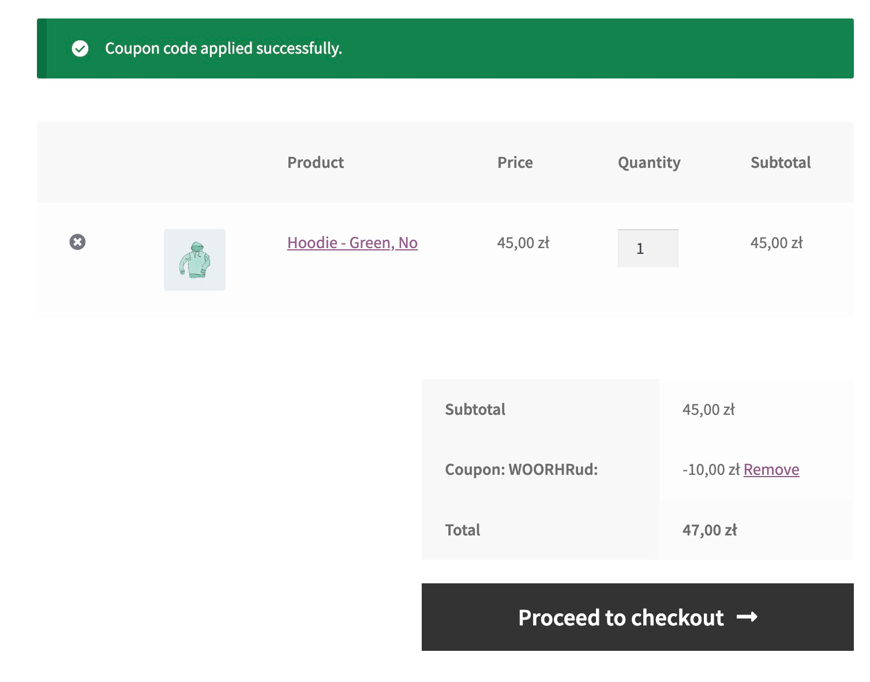870x682 pixels.
Task: Click the Quantity column header
Action: point(649,163)
